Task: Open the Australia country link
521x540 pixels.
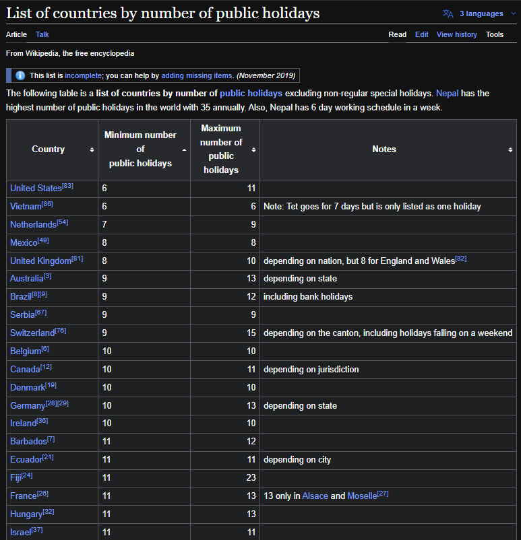Action: [26, 279]
